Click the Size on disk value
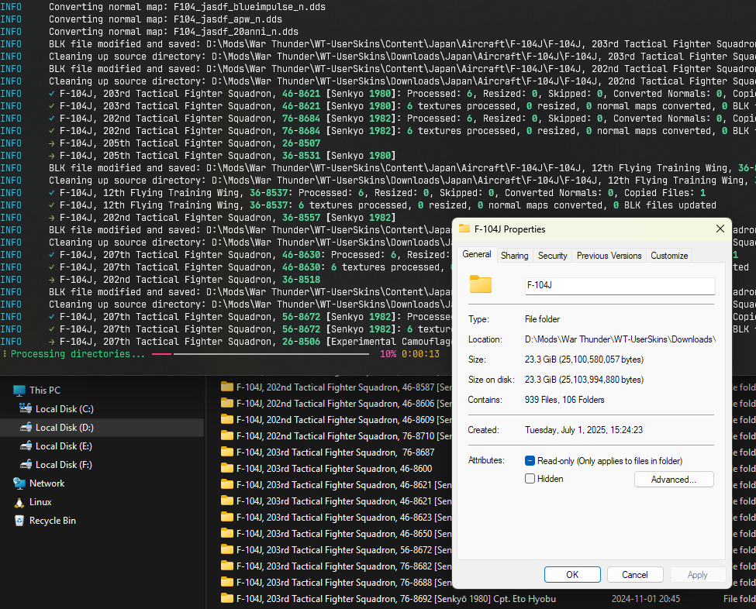 click(585, 380)
